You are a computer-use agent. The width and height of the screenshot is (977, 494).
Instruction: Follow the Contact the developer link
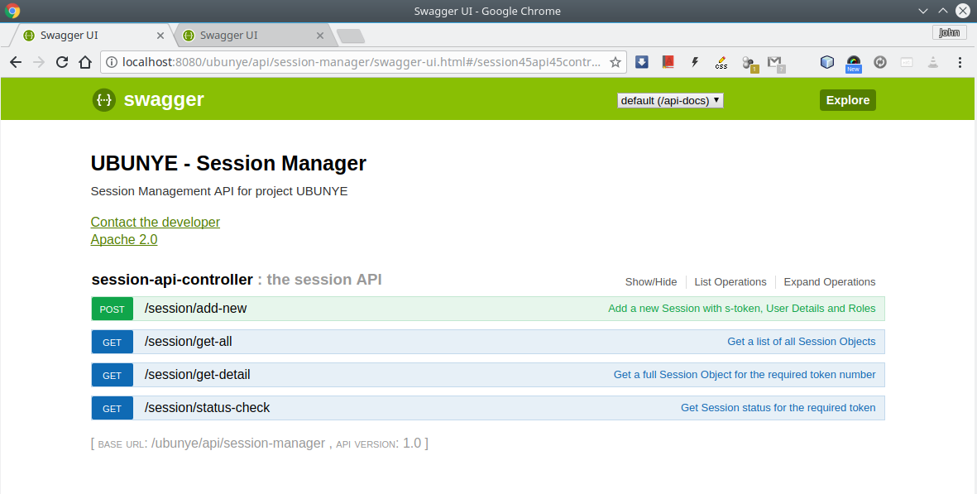[x=155, y=222]
